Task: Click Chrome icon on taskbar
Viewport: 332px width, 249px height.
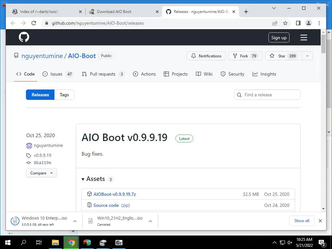Action: point(71,243)
